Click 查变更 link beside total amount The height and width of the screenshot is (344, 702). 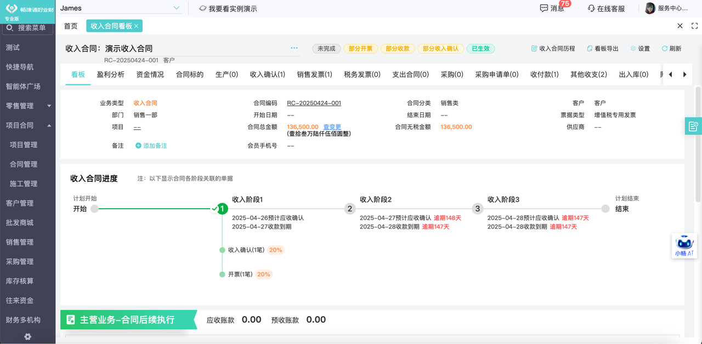[332, 127]
